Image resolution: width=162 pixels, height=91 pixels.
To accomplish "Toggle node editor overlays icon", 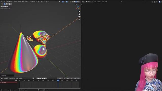I will (159, 2).
